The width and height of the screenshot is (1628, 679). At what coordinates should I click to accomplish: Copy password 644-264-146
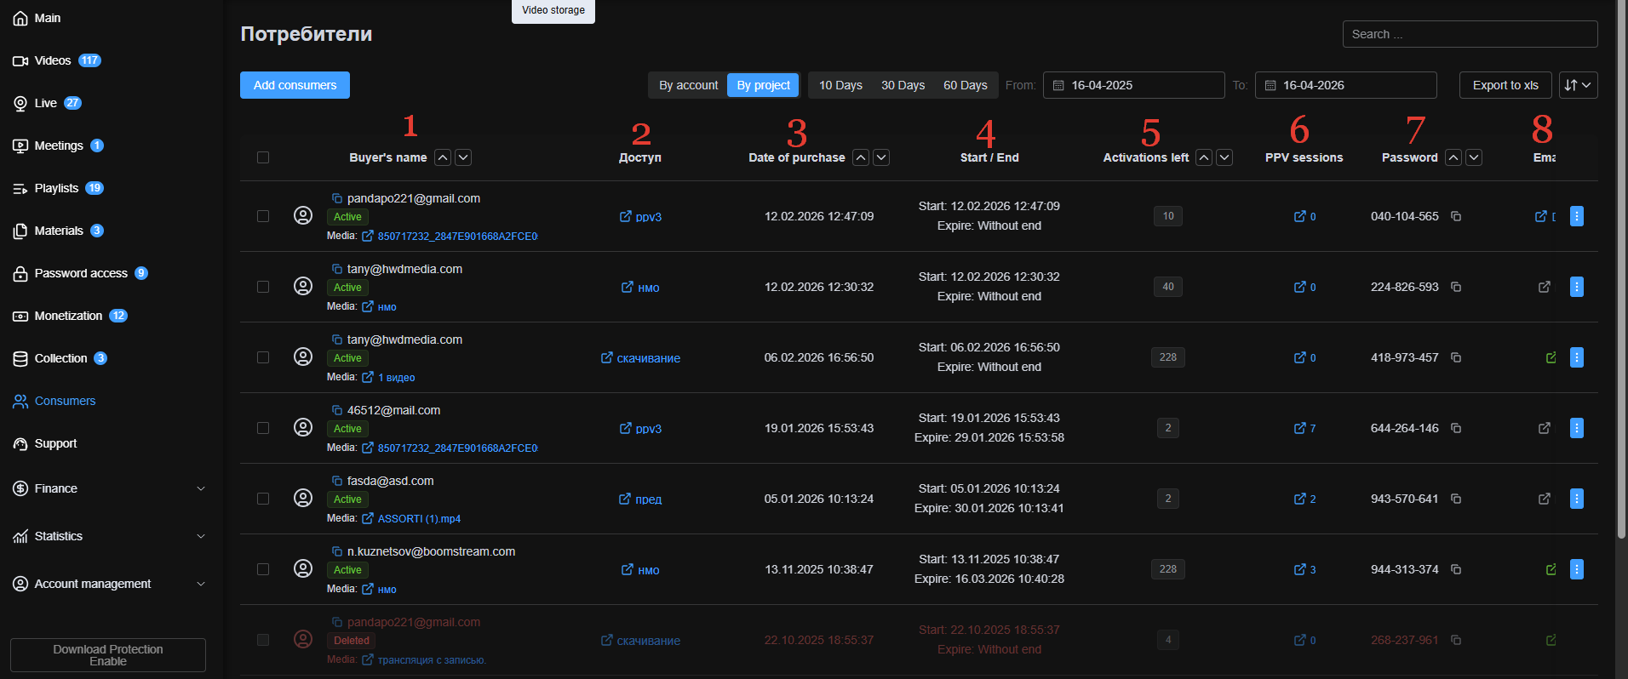pos(1456,428)
